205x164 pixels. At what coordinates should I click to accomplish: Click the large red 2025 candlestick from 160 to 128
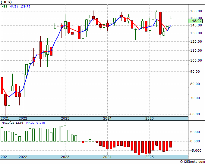point(160,23)
